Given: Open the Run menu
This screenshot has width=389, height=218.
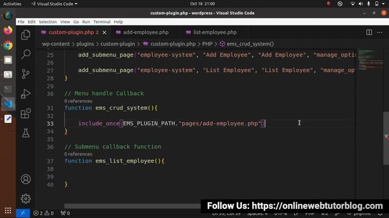Looking at the screenshot, I should tap(86, 22).
